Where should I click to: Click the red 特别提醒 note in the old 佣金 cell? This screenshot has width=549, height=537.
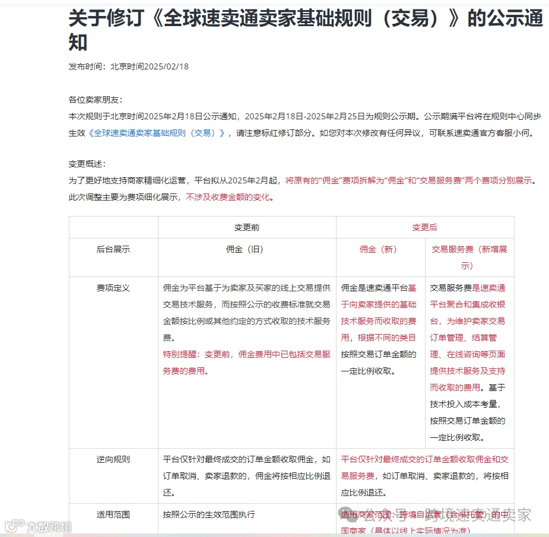246,363
